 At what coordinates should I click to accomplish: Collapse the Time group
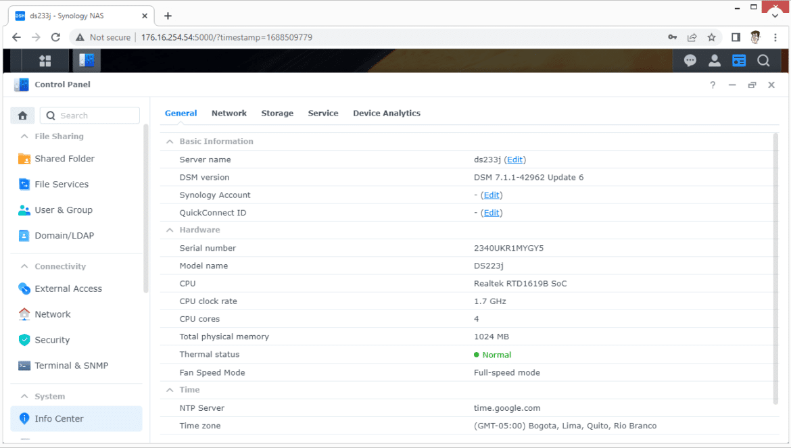tap(170, 390)
